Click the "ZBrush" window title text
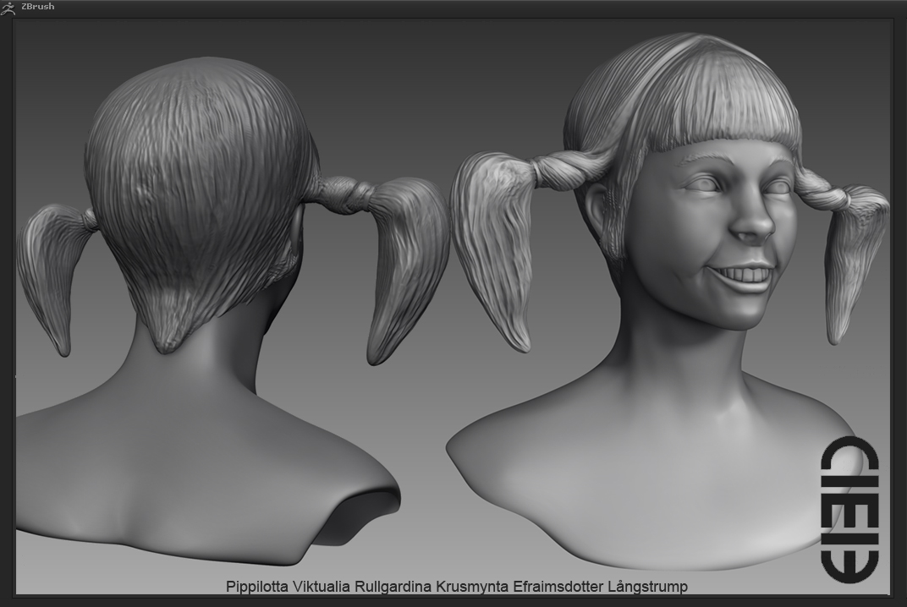This screenshot has width=907, height=607. pyautogui.click(x=37, y=7)
